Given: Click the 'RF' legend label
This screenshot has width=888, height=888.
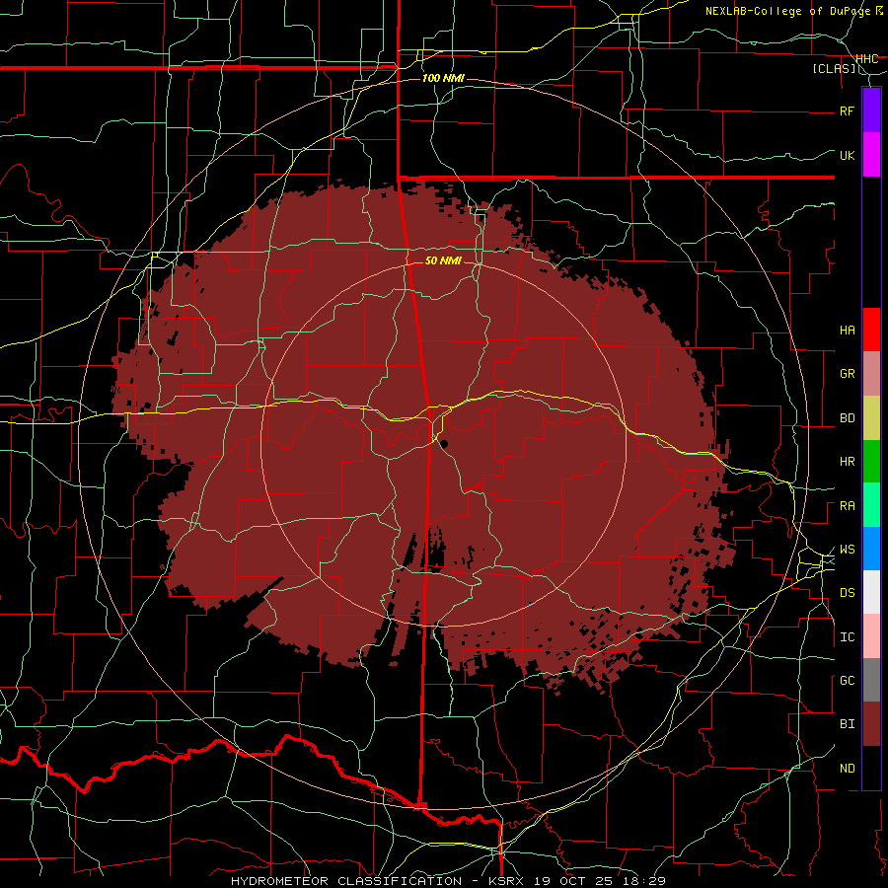Looking at the screenshot, I should coord(848,111).
